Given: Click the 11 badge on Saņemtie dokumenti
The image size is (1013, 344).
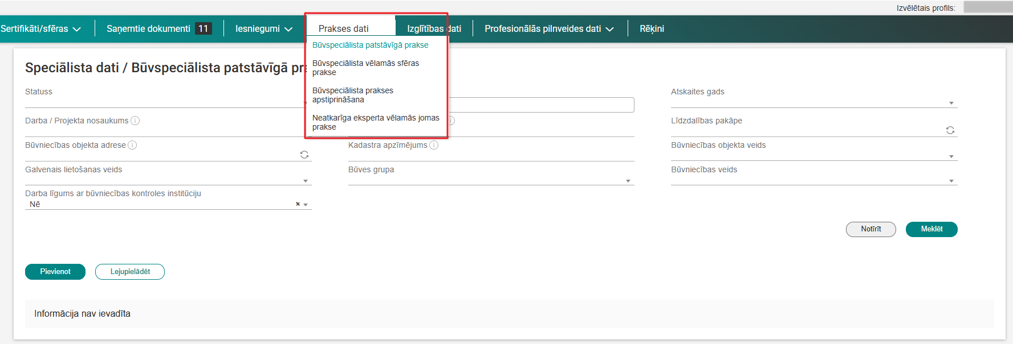Looking at the screenshot, I should 203,28.
